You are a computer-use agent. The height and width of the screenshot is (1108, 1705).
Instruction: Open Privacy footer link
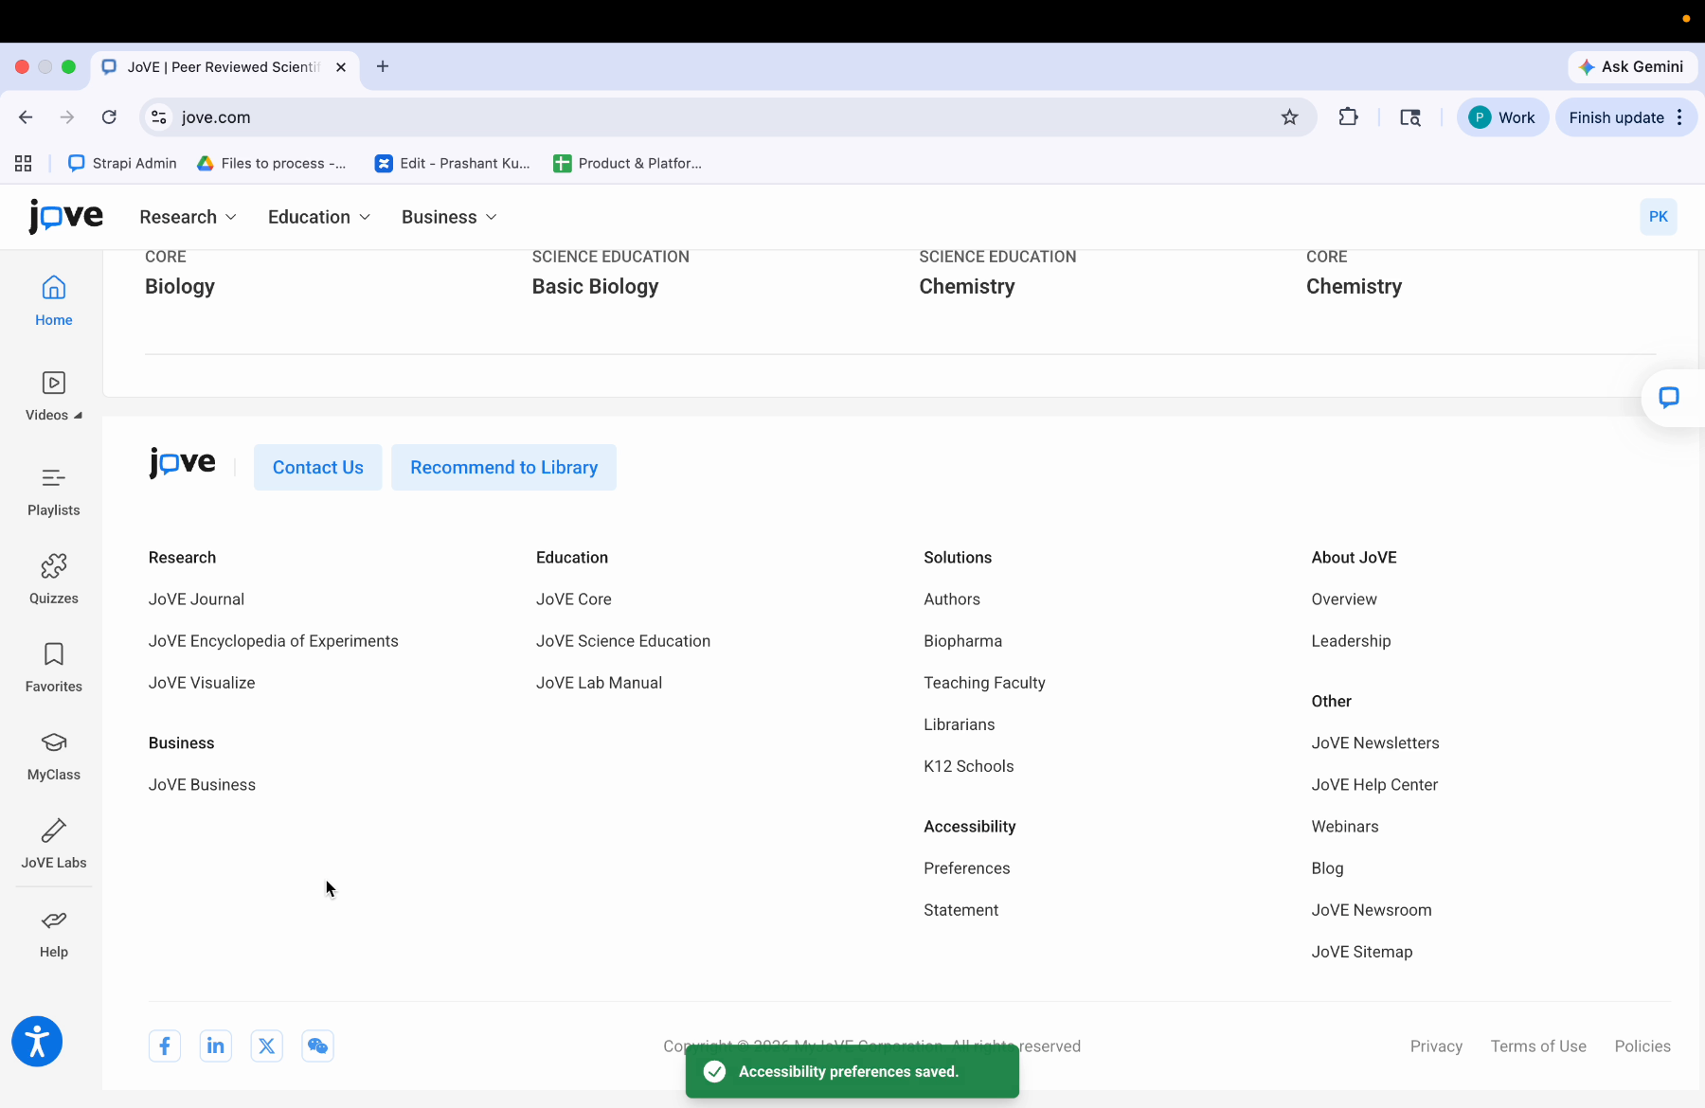1436,1046
